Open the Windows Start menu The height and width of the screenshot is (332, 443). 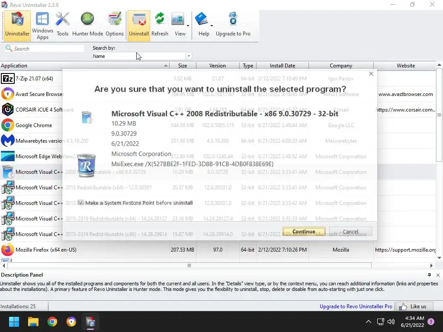tap(14, 322)
